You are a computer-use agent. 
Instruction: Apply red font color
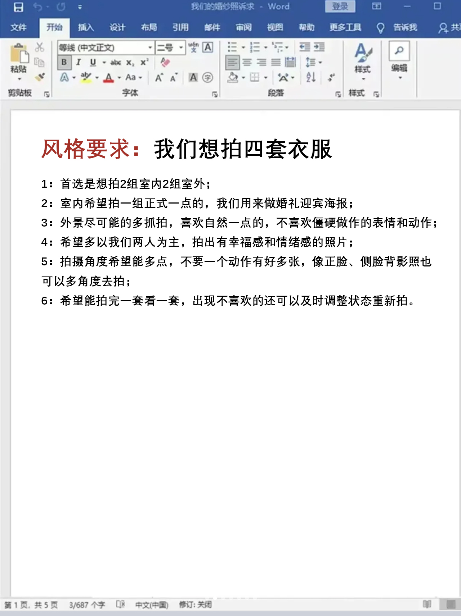(x=108, y=77)
